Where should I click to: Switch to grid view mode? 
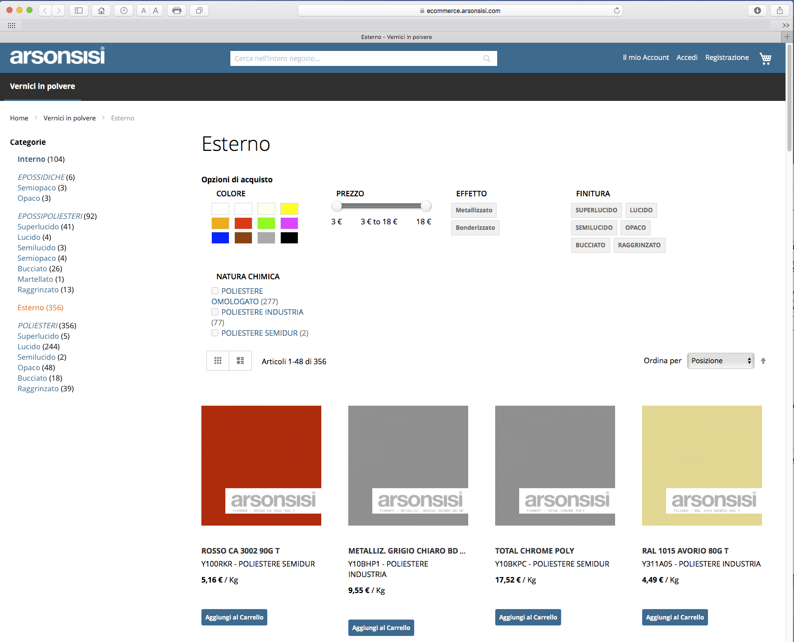(218, 361)
